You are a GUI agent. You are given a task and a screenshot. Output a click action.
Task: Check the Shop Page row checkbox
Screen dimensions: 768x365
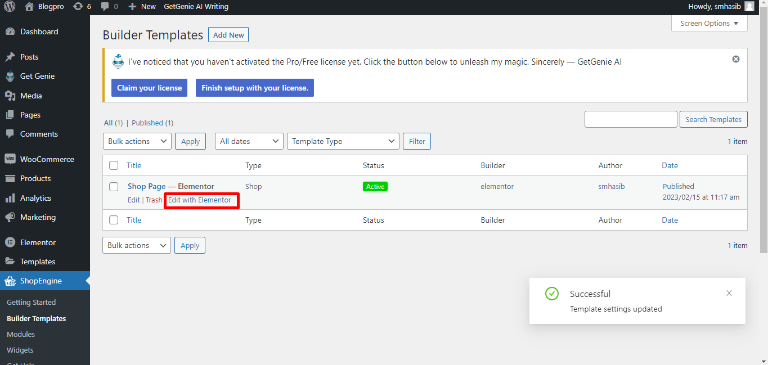click(114, 186)
